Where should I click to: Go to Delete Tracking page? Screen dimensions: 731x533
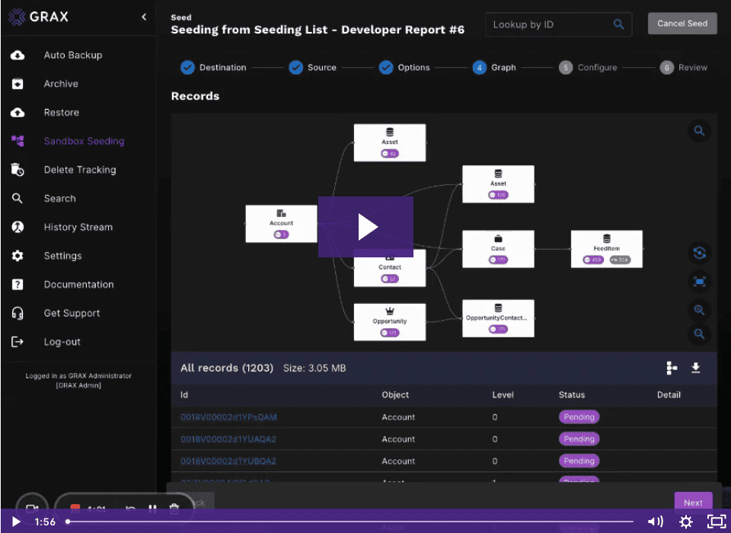[80, 170]
